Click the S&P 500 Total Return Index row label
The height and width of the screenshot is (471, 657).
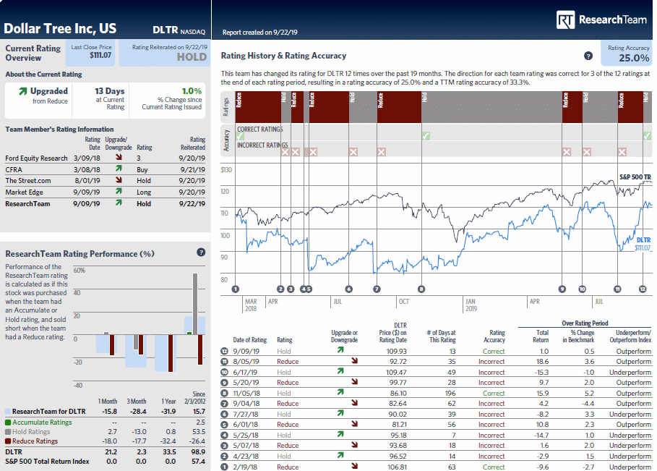click(48, 462)
